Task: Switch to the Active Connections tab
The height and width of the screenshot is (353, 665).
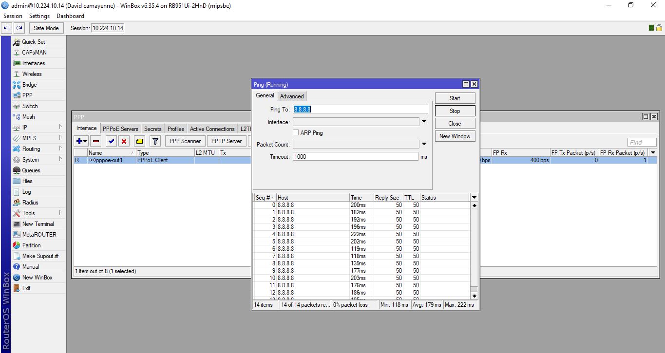Action: [x=212, y=129]
